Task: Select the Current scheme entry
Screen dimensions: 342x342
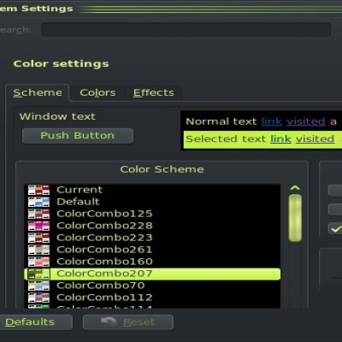Action: coord(152,190)
